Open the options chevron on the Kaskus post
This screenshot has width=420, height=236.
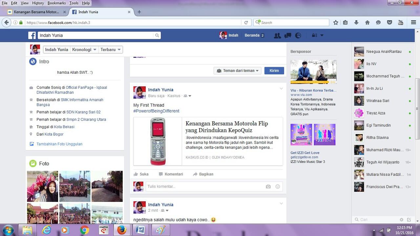(x=281, y=89)
